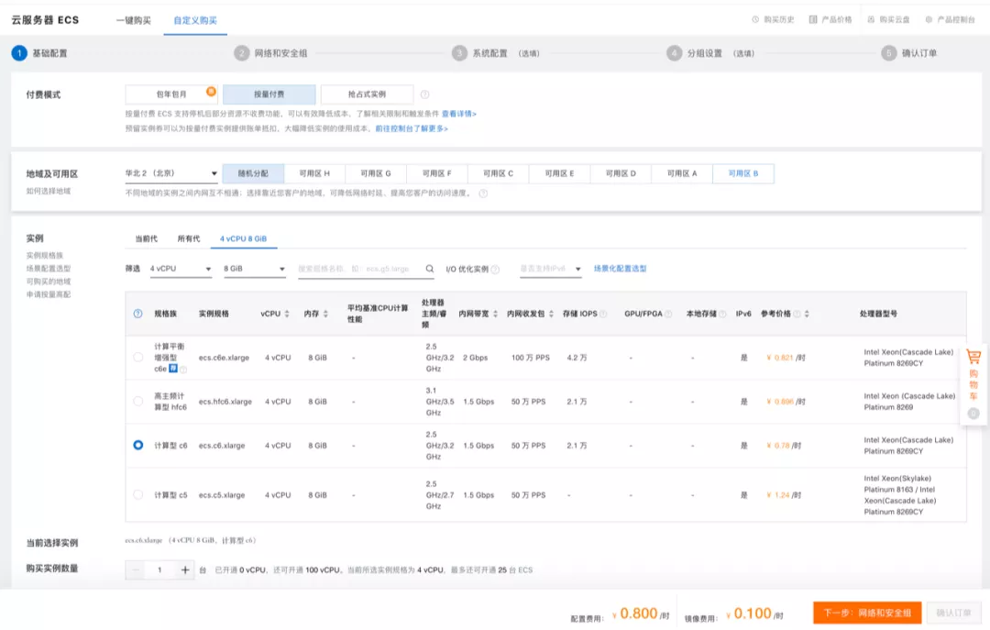Click the instance quantity input box
The width and height of the screenshot is (990, 630).
tap(160, 570)
